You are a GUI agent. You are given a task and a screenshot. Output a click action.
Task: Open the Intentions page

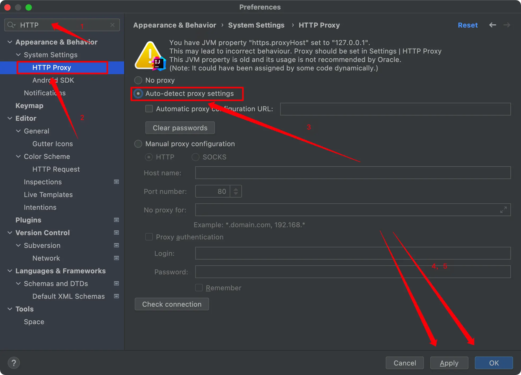(x=40, y=207)
